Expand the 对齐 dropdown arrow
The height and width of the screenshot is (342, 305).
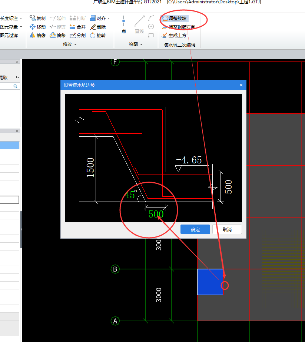[x=109, y=18]
